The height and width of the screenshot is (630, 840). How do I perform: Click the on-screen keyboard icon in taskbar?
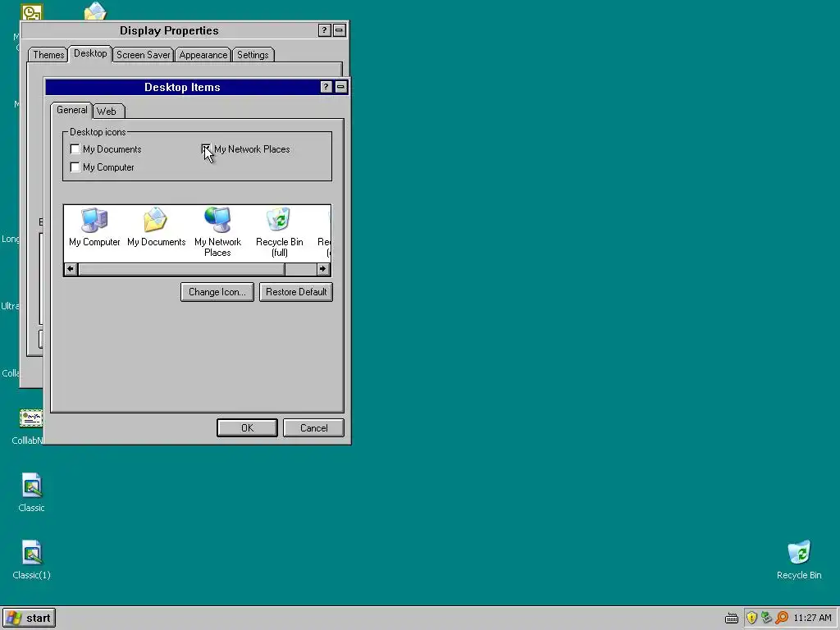[x=731, y=619]
